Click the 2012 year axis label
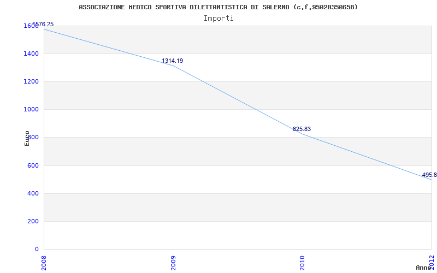This screenshot has height=273, width=437. 432,261
